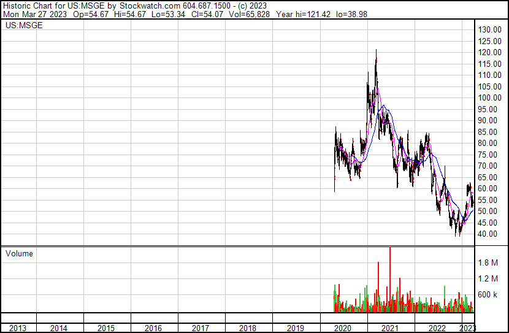The height and width of the screenshot is (333, 509).
Task: Click the 130.00 price axis label
Action: coord(491,30)
